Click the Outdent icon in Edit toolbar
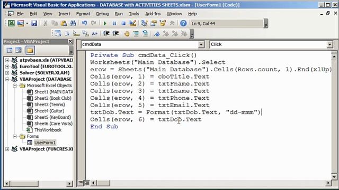 [115, 33]
